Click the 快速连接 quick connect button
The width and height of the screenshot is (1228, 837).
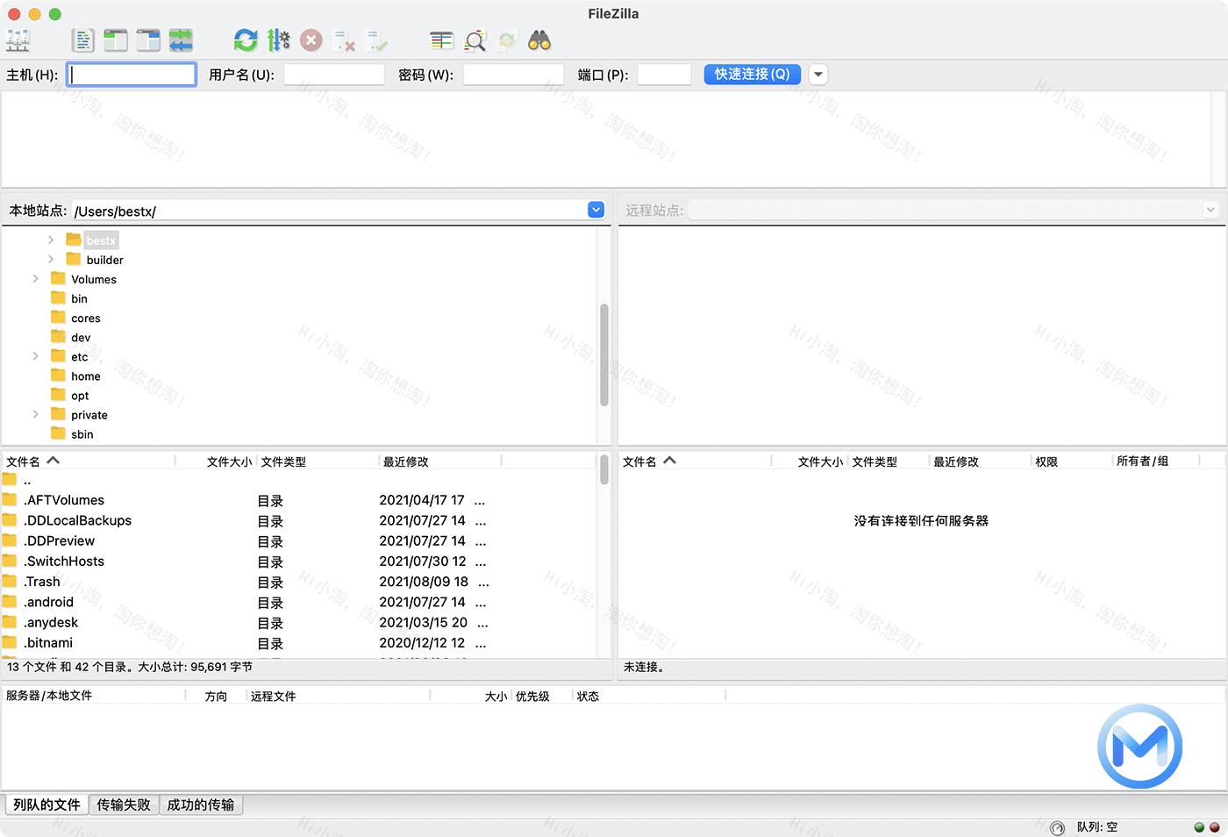pyautogui.click(x=753, y=75)
